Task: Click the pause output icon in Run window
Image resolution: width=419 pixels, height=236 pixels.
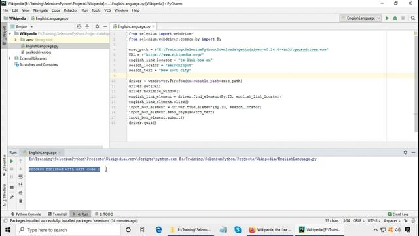Action: pos(12,177)
